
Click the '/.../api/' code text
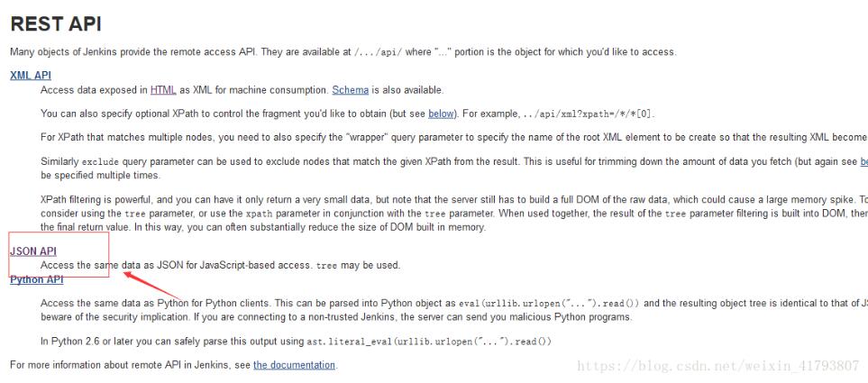(x=378, y=52)
